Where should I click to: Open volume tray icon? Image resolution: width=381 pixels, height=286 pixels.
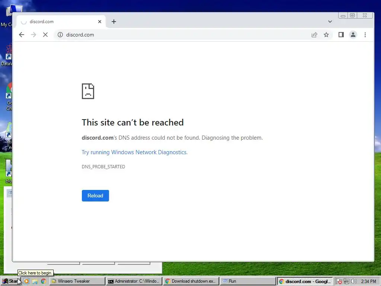[x=354, y=282]
